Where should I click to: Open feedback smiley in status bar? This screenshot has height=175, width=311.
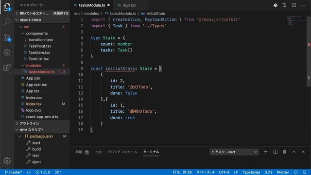(x=296, y=172)
